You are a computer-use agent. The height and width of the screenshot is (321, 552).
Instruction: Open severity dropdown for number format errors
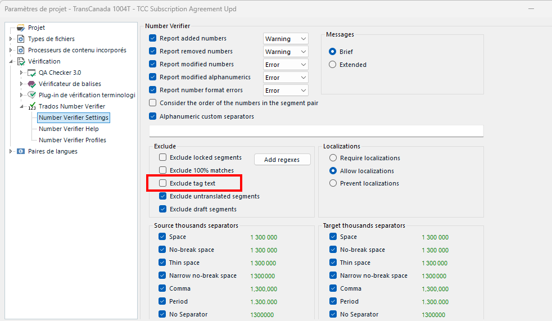tap(286, 91)
